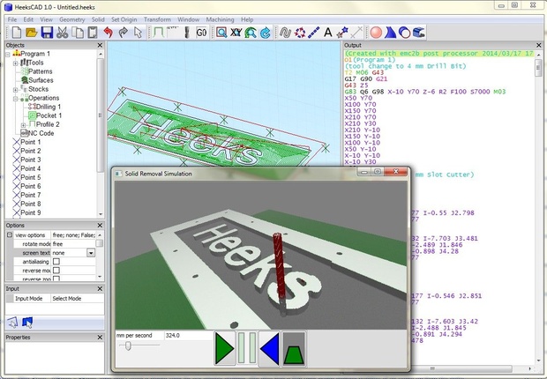547x379 pixels.
Task: Switch to XY view
Action: pos(236,33)
